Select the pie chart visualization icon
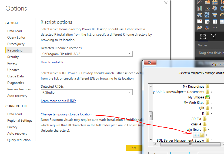This screenshot has width=224, height=154. 215,8
